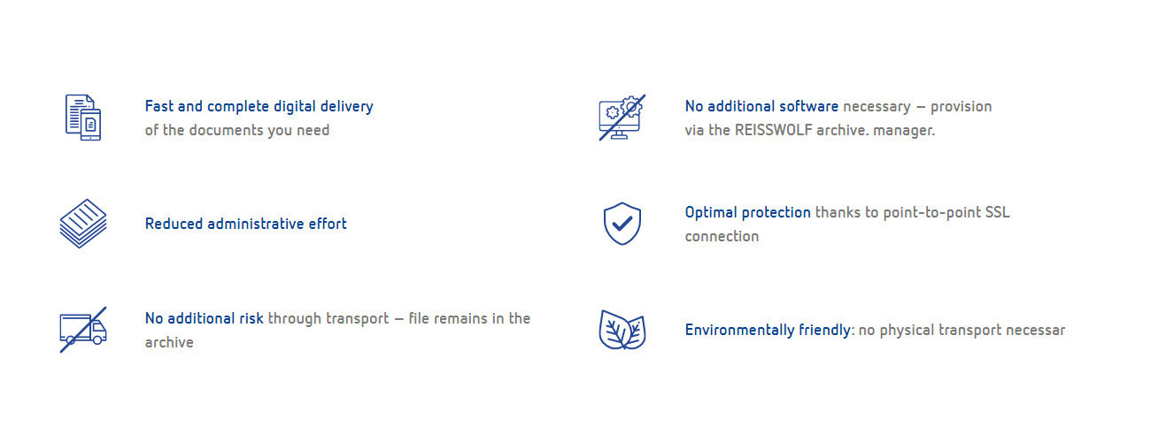Click the word "connection" under Optimal protection
Viewport: 1151px width, 442px height.
click(722, 236)
